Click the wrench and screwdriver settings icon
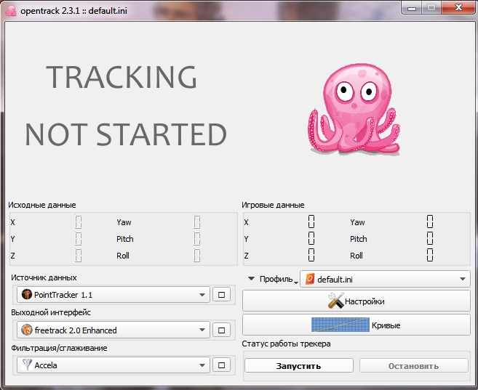 pos(335,301)
